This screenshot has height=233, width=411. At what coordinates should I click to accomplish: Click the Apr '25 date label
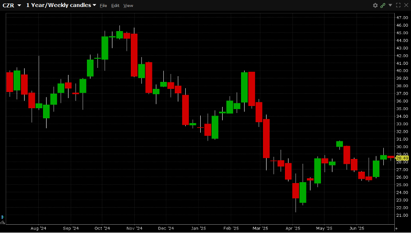pos(293,228)
